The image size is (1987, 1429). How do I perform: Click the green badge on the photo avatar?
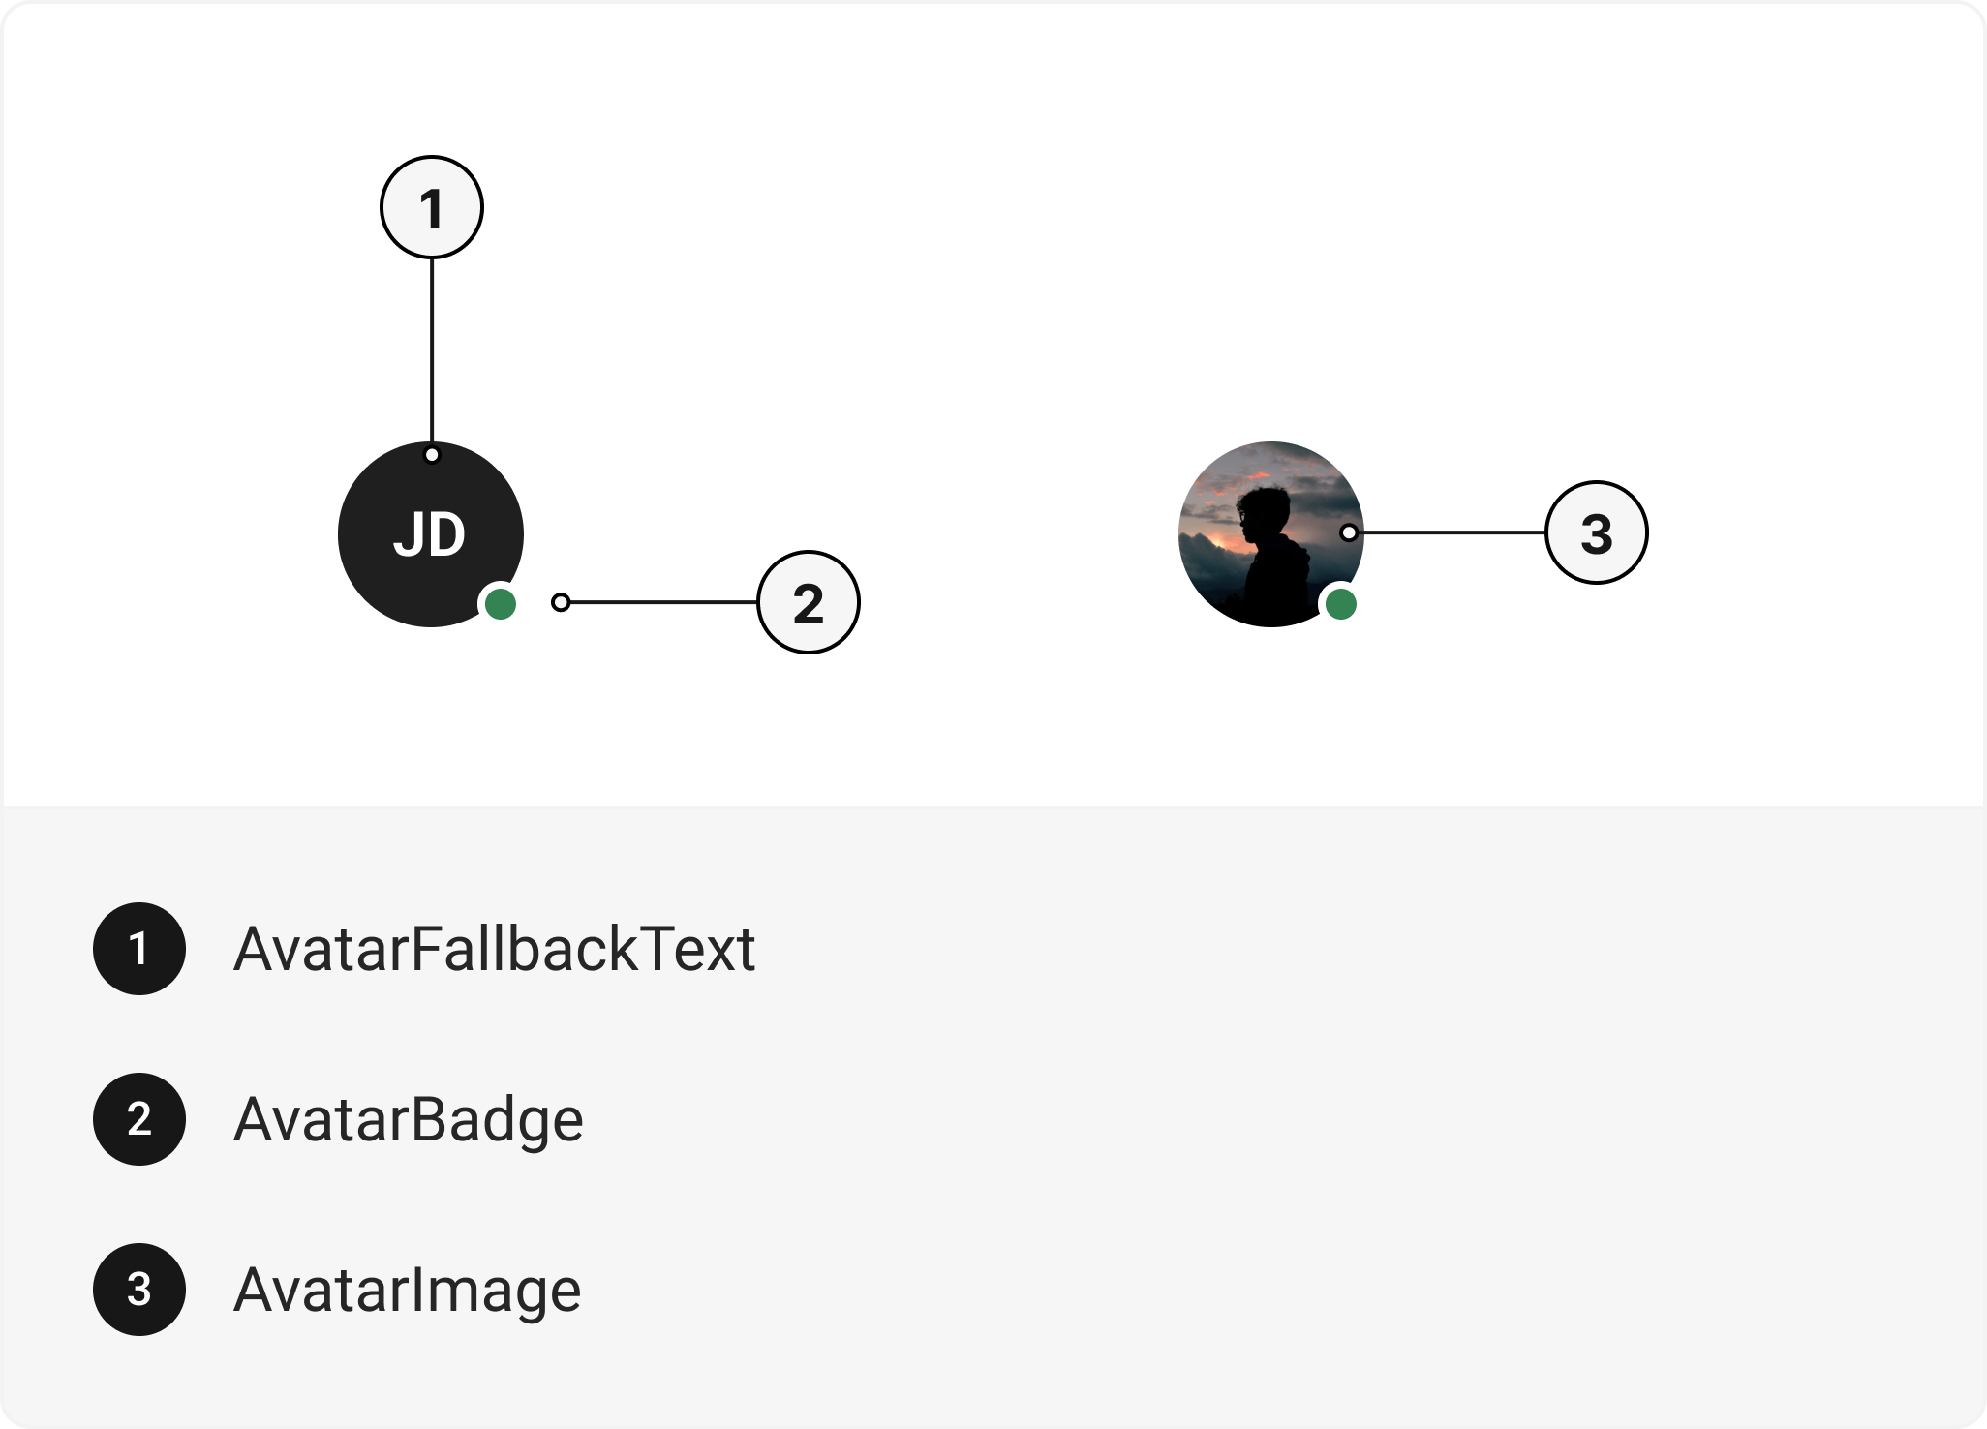1340,604
